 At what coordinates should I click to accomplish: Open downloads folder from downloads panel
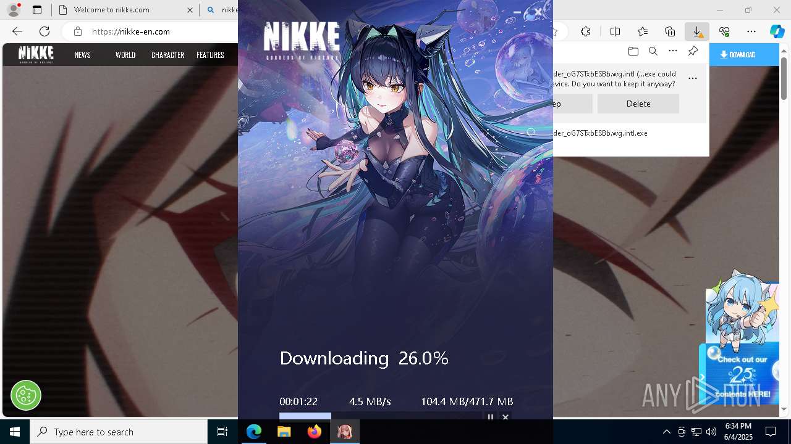(x=633, y=51)
